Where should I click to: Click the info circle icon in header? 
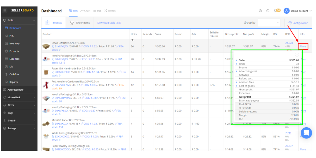(x=260, y=11)
